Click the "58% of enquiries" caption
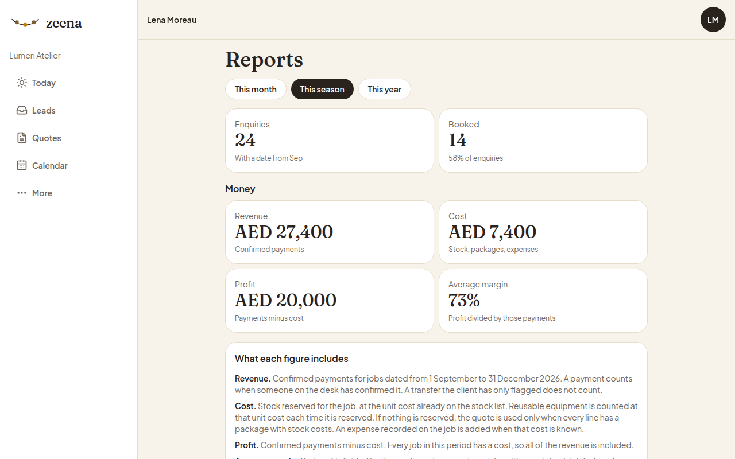Image resolution: width=735 pixels, height=459 pixels. point(475,158)
